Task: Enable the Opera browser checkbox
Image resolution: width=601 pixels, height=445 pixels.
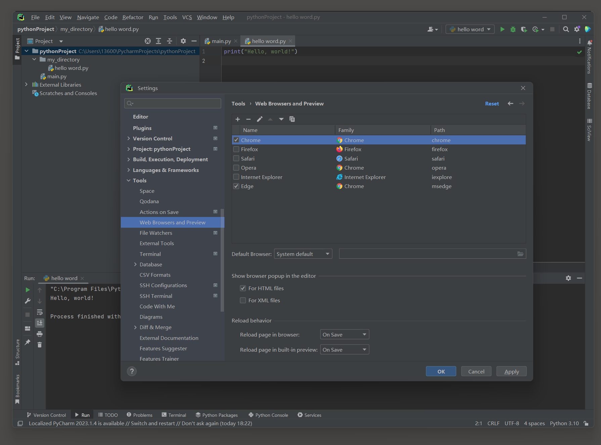Action: pyautogui.click(x=236, y=168)
